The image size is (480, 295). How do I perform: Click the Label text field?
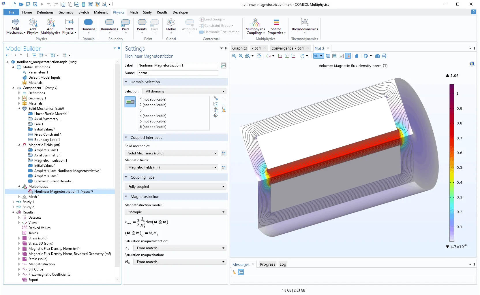coord(178,65)
